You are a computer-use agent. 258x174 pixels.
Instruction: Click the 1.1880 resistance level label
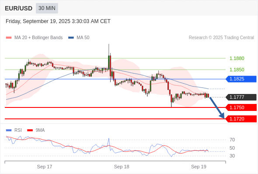pyautogui.click(x=237, y=58)
